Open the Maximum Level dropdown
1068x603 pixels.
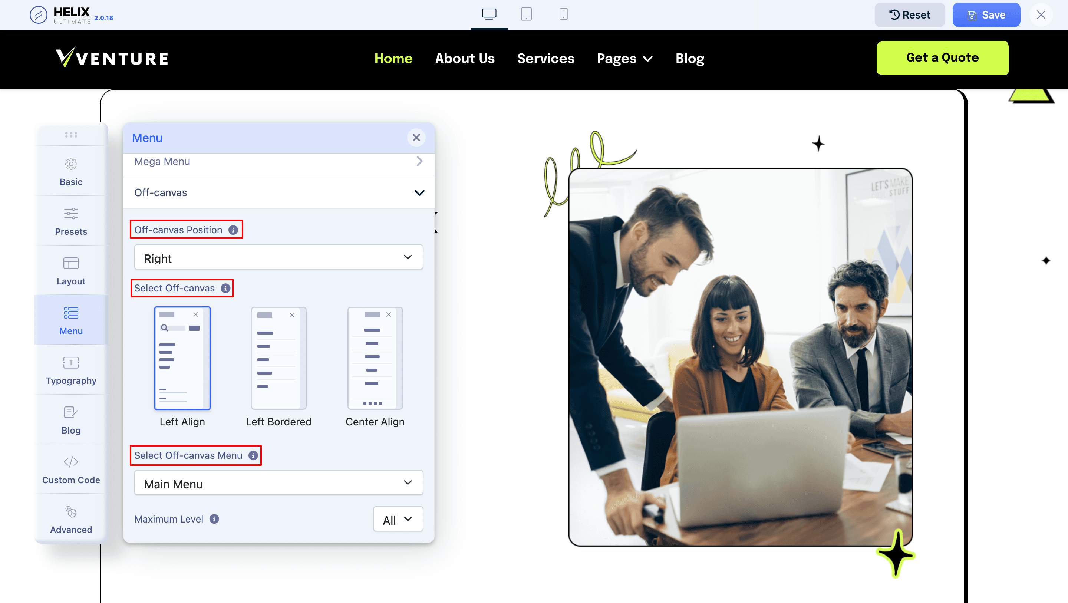point(398,519)
